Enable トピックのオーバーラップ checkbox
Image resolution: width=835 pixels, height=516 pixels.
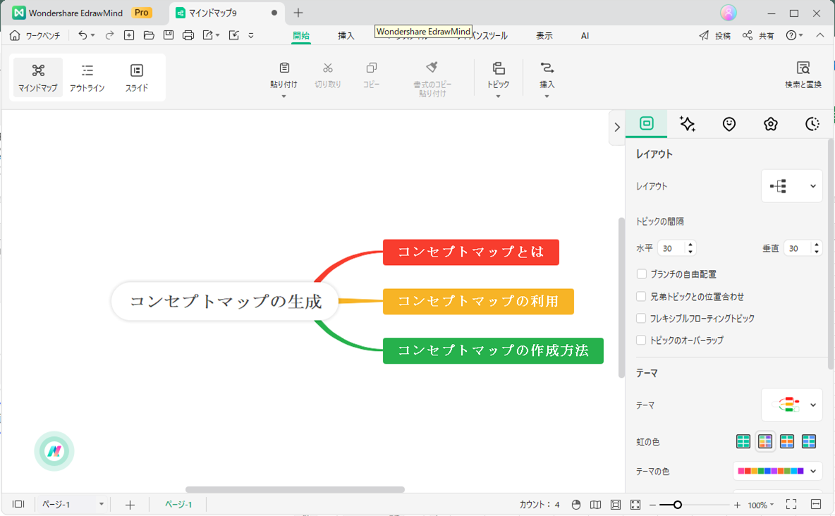click(x=642, y=340)
